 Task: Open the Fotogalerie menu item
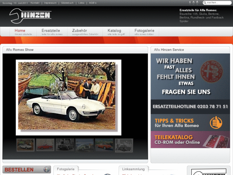[x=144, y=32]
